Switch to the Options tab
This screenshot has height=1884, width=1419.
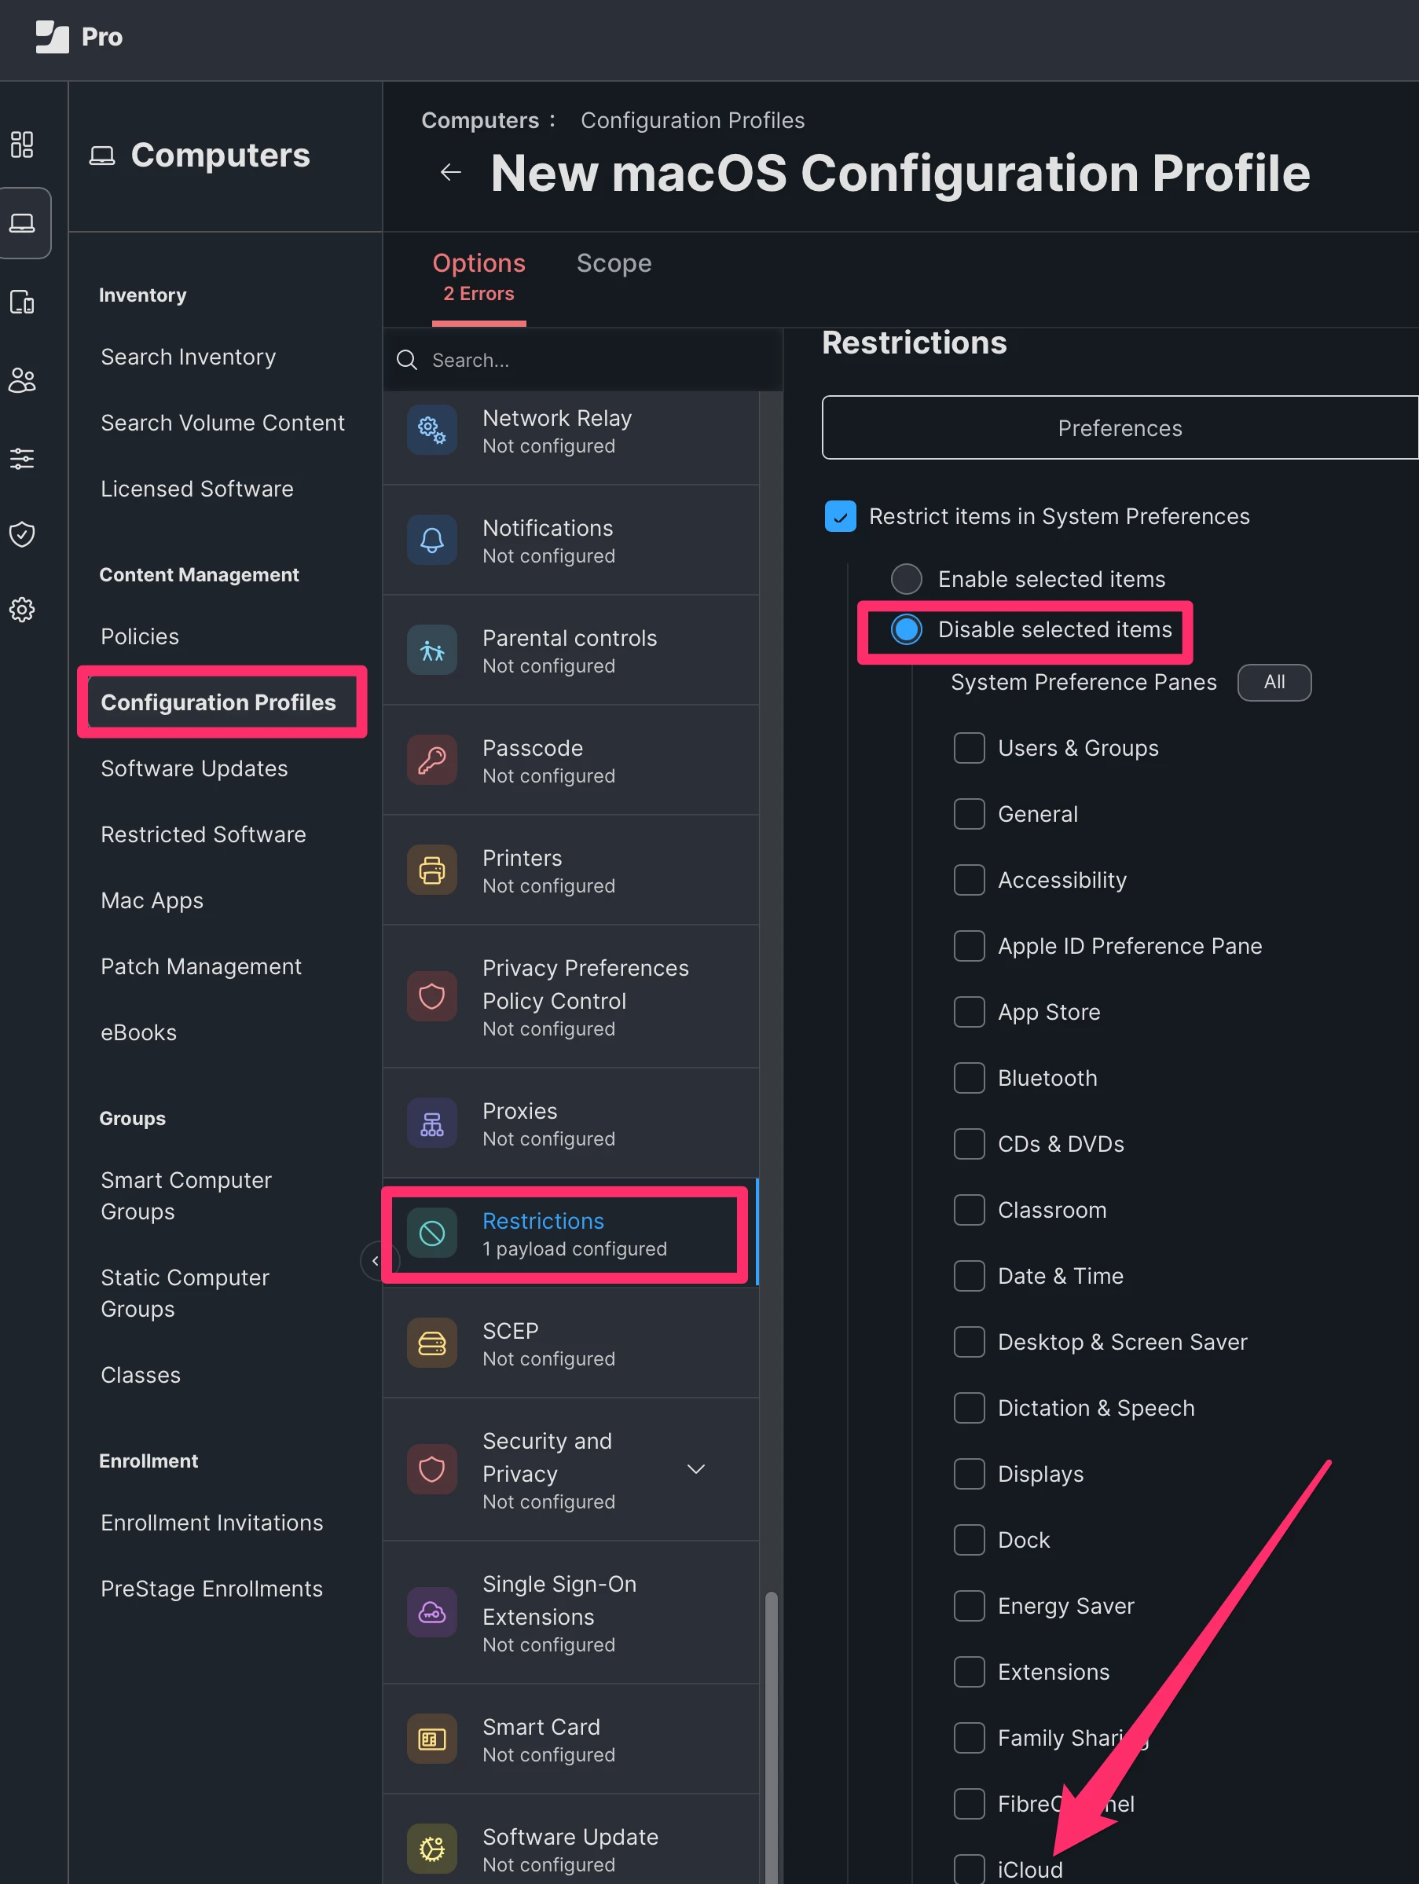pyautogui.click(x=478, y=277)
